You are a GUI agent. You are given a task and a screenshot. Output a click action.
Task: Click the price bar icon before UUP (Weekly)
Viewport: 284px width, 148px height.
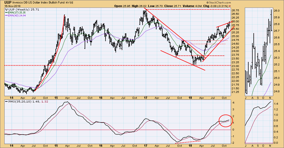(x=6, y=9)
